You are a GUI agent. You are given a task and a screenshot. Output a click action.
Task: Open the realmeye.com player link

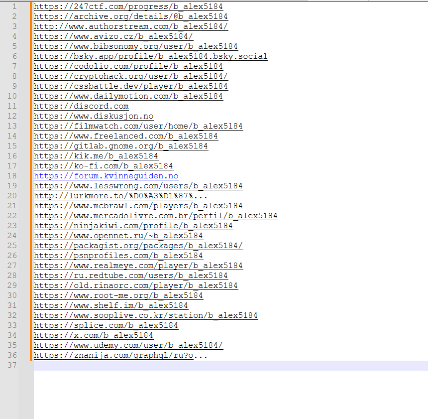(x=138, y=266)
